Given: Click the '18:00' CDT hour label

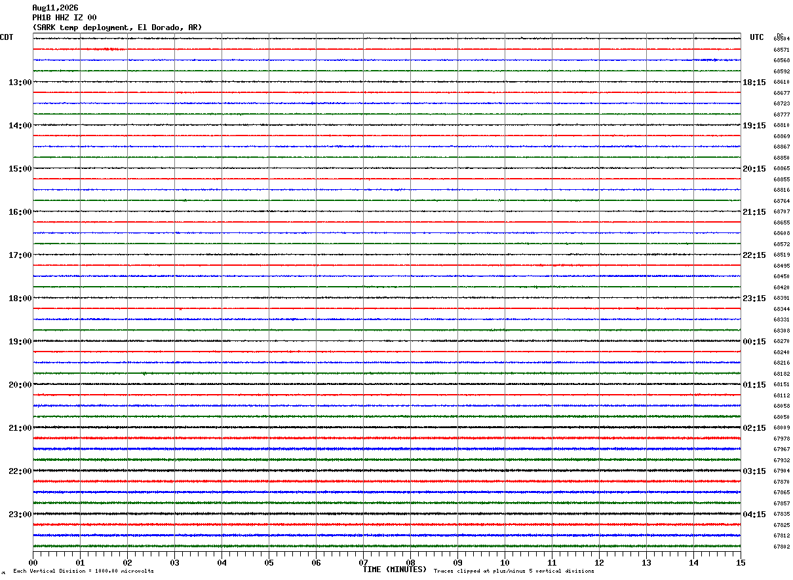Looking at the screenshot, I should (20, 299).
